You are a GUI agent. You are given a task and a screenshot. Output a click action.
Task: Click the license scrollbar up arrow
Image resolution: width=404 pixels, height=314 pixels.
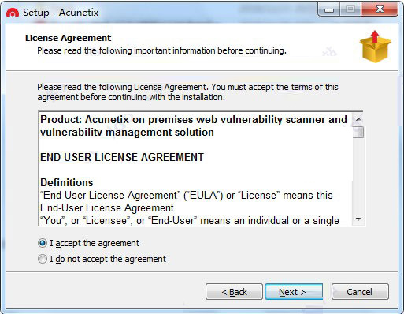point(358,119)
